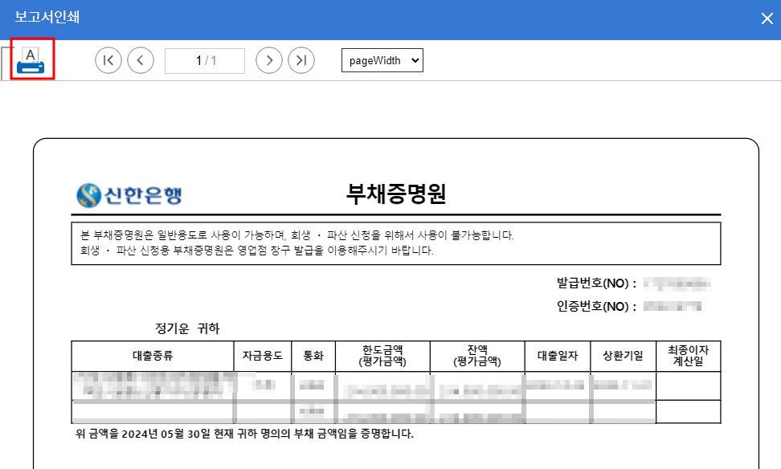Click the 자금용도 table header cell
The width and height of the screenshot is (781, 469).
[x=263, y=356]
